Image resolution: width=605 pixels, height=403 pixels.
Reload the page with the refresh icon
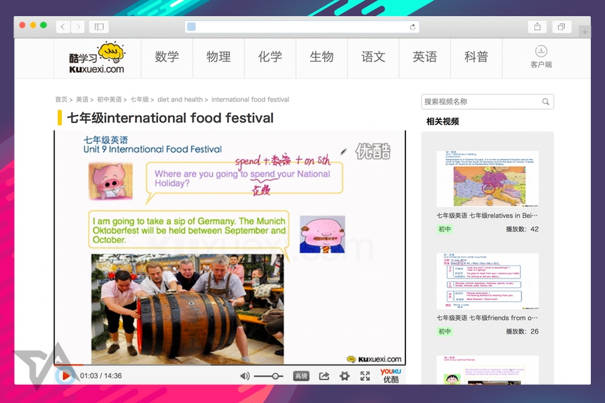pyautogui.click(x=413, y=27)
